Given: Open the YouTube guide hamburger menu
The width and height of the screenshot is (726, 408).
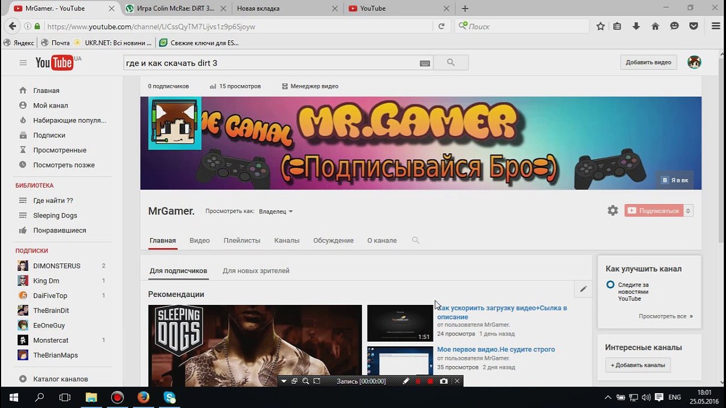Looking at the screenshot, I should coord(23,62).
